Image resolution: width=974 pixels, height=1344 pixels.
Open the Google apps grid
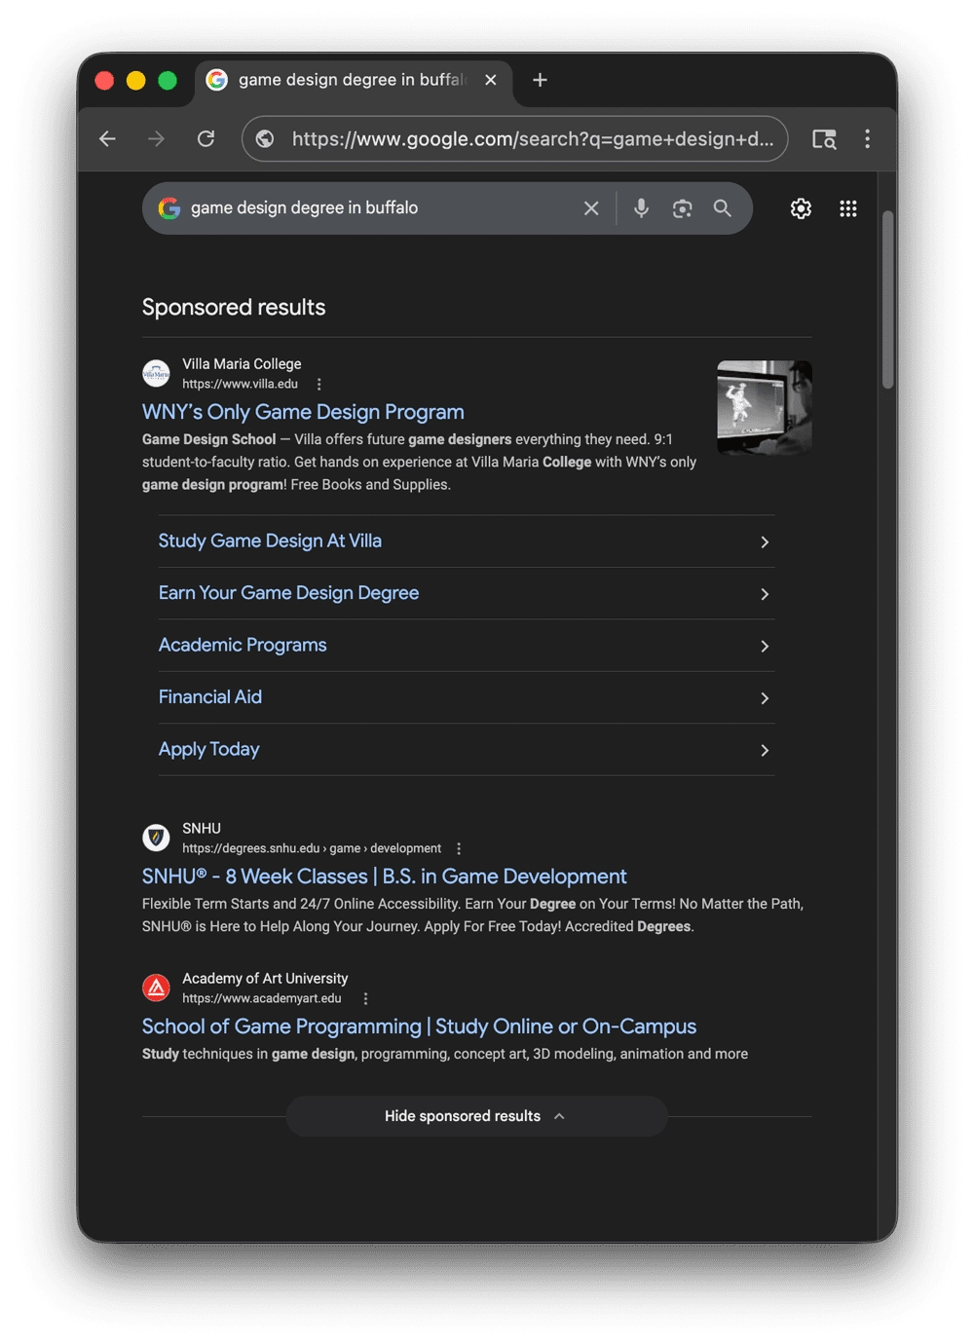847,208
